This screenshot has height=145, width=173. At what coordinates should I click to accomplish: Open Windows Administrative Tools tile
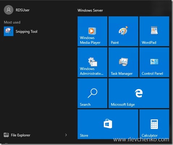[92, 62]
